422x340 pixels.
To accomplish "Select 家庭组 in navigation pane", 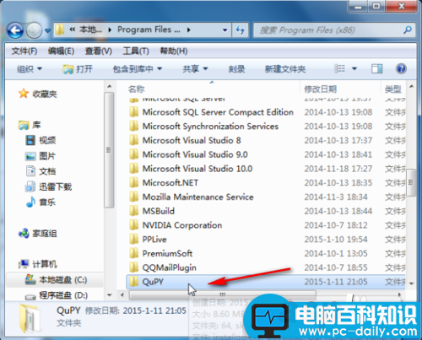I will [x=38, y=234].
